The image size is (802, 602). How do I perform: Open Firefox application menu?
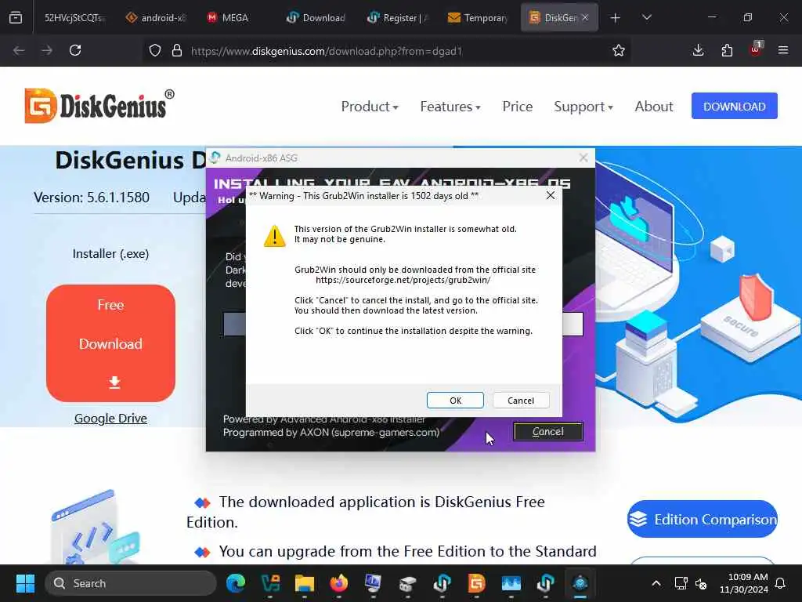tap(783, 50)
